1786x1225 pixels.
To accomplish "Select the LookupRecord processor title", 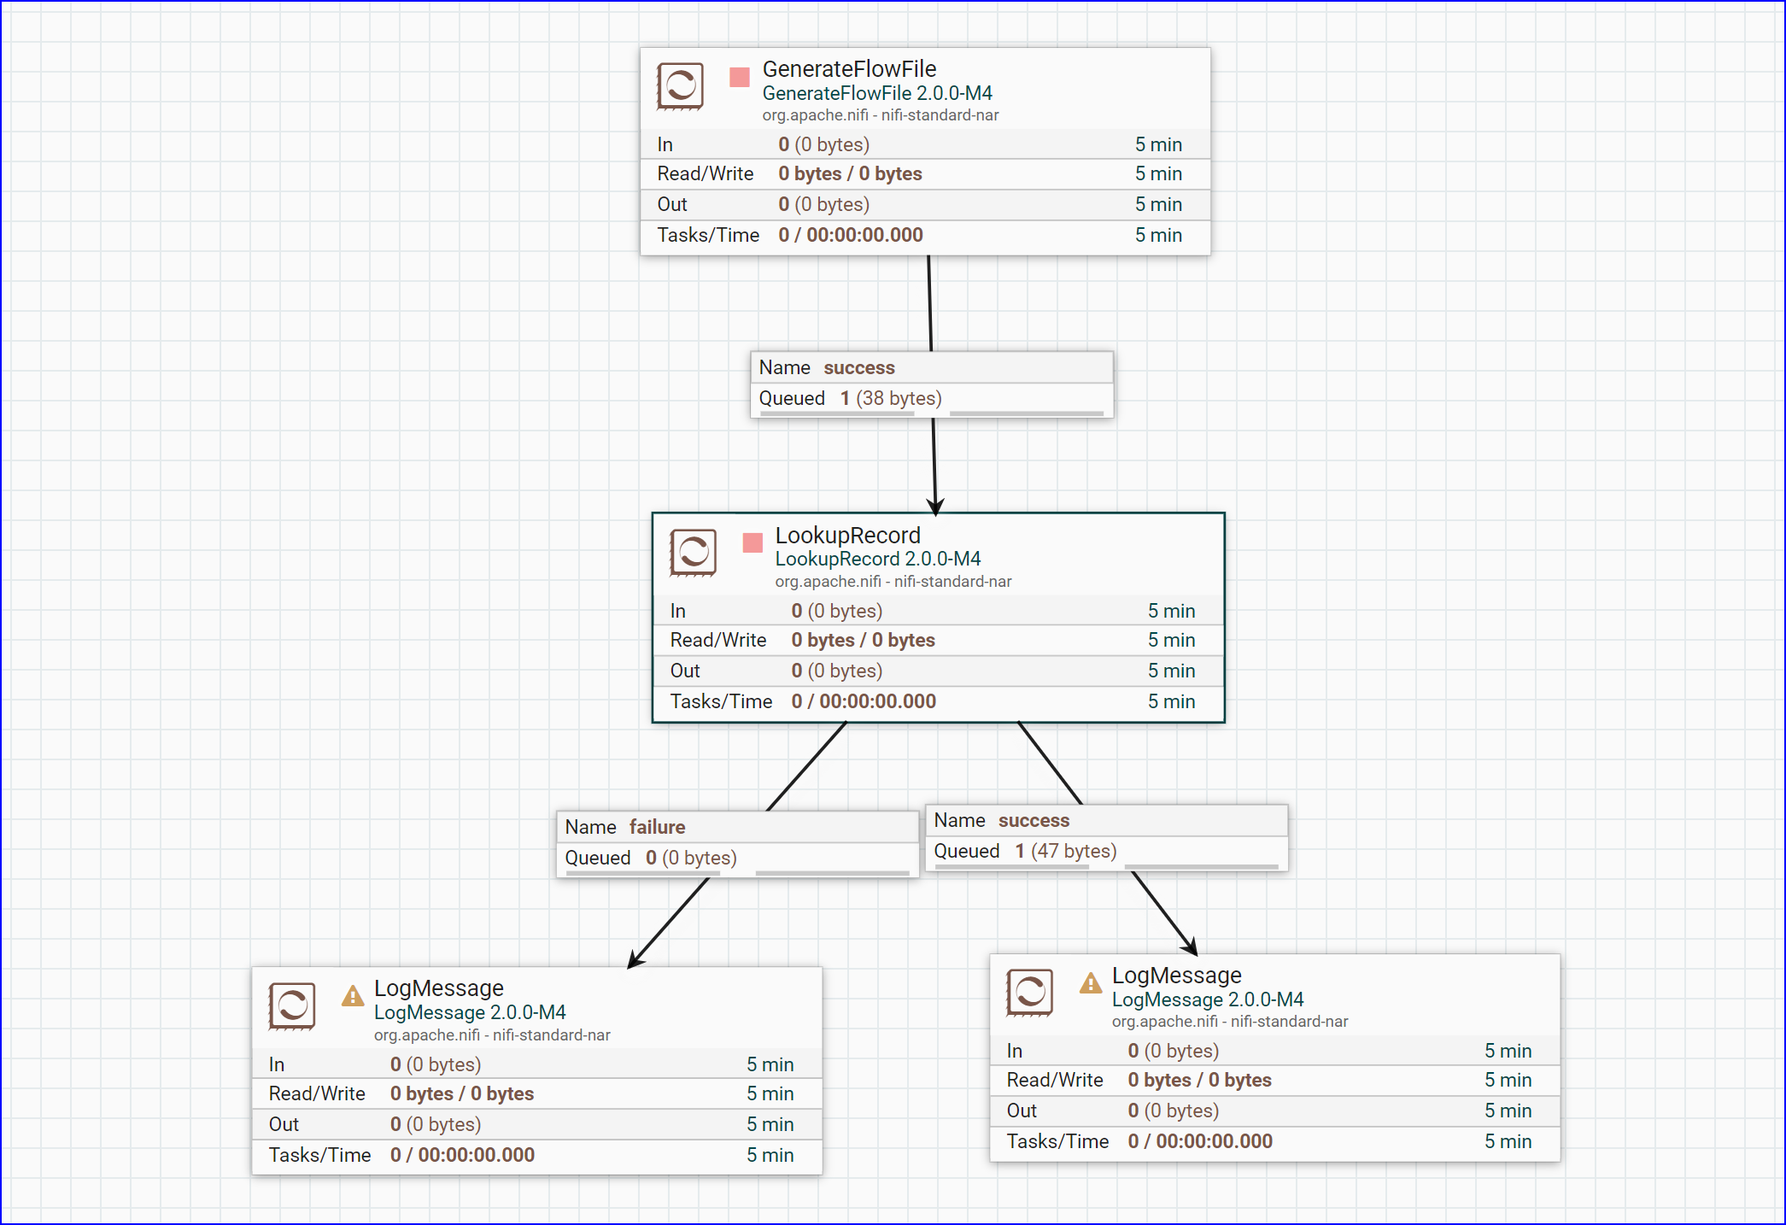I will point(848,536).
